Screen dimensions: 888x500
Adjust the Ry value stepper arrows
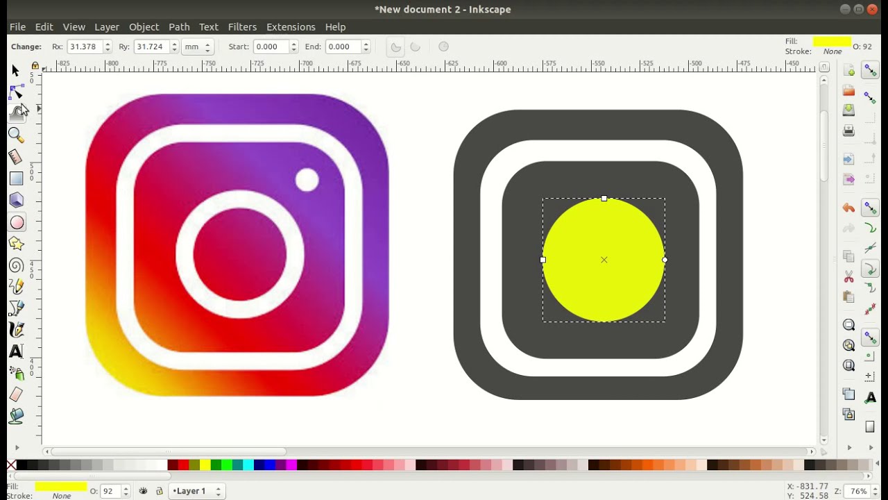(174, 47)
